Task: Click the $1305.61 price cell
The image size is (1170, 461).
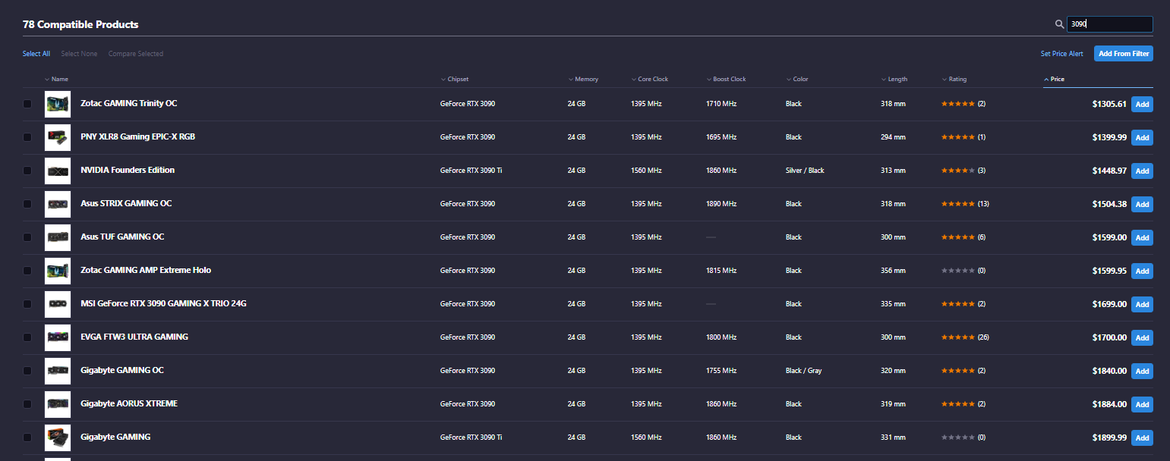Action: pyautogui.click(x=1109, y=104)
